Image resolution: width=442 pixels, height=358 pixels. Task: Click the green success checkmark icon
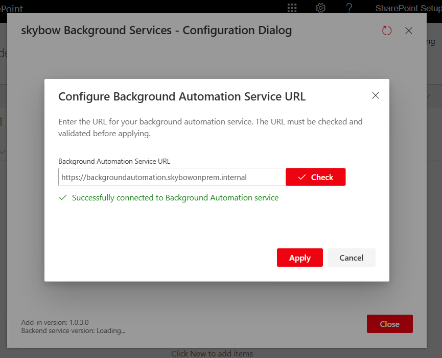(x=63, y=197)
